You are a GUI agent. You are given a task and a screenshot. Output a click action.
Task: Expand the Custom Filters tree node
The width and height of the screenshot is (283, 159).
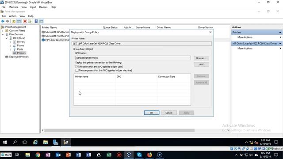click(3, 30)
